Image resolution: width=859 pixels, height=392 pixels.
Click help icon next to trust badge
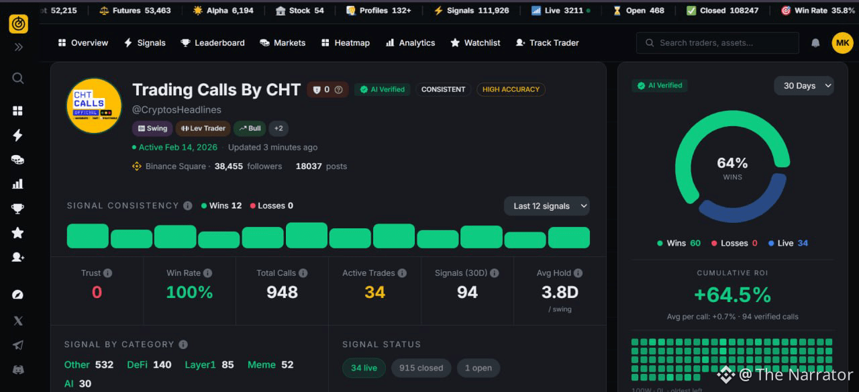338,89
